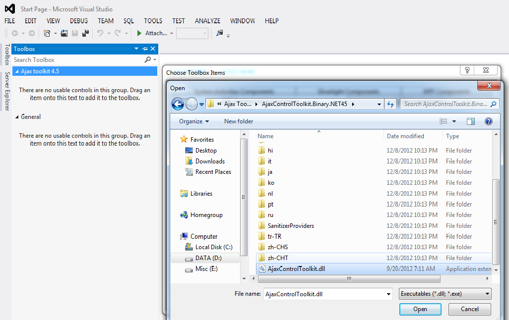Click the blue Help icon in the Open dialog
Viewport: 509px width, 320px height.
(x=489, y=121)
